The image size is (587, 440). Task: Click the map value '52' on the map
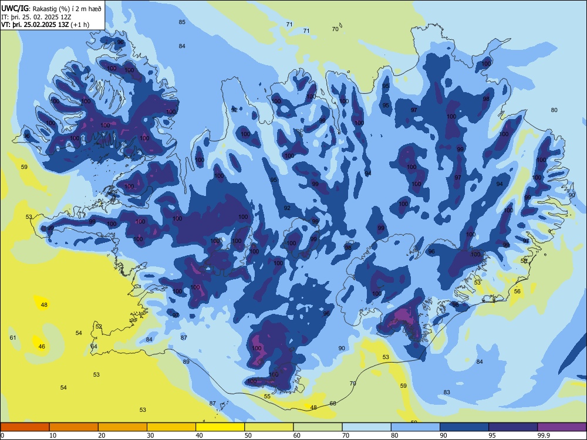[x=99, y=327]
